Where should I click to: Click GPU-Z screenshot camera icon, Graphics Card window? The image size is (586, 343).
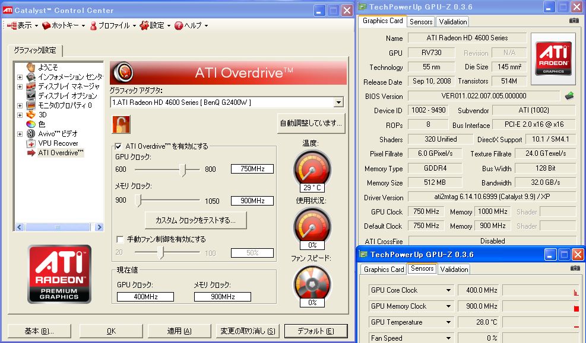pyautogui.click(x=574, y=21)
